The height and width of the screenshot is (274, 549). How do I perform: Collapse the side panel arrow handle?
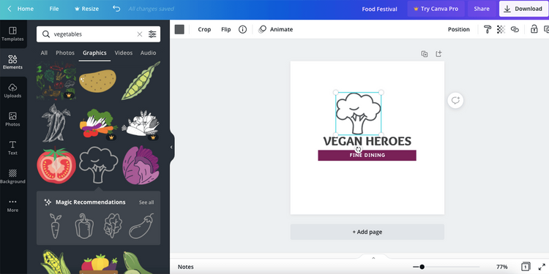point(171,147)
